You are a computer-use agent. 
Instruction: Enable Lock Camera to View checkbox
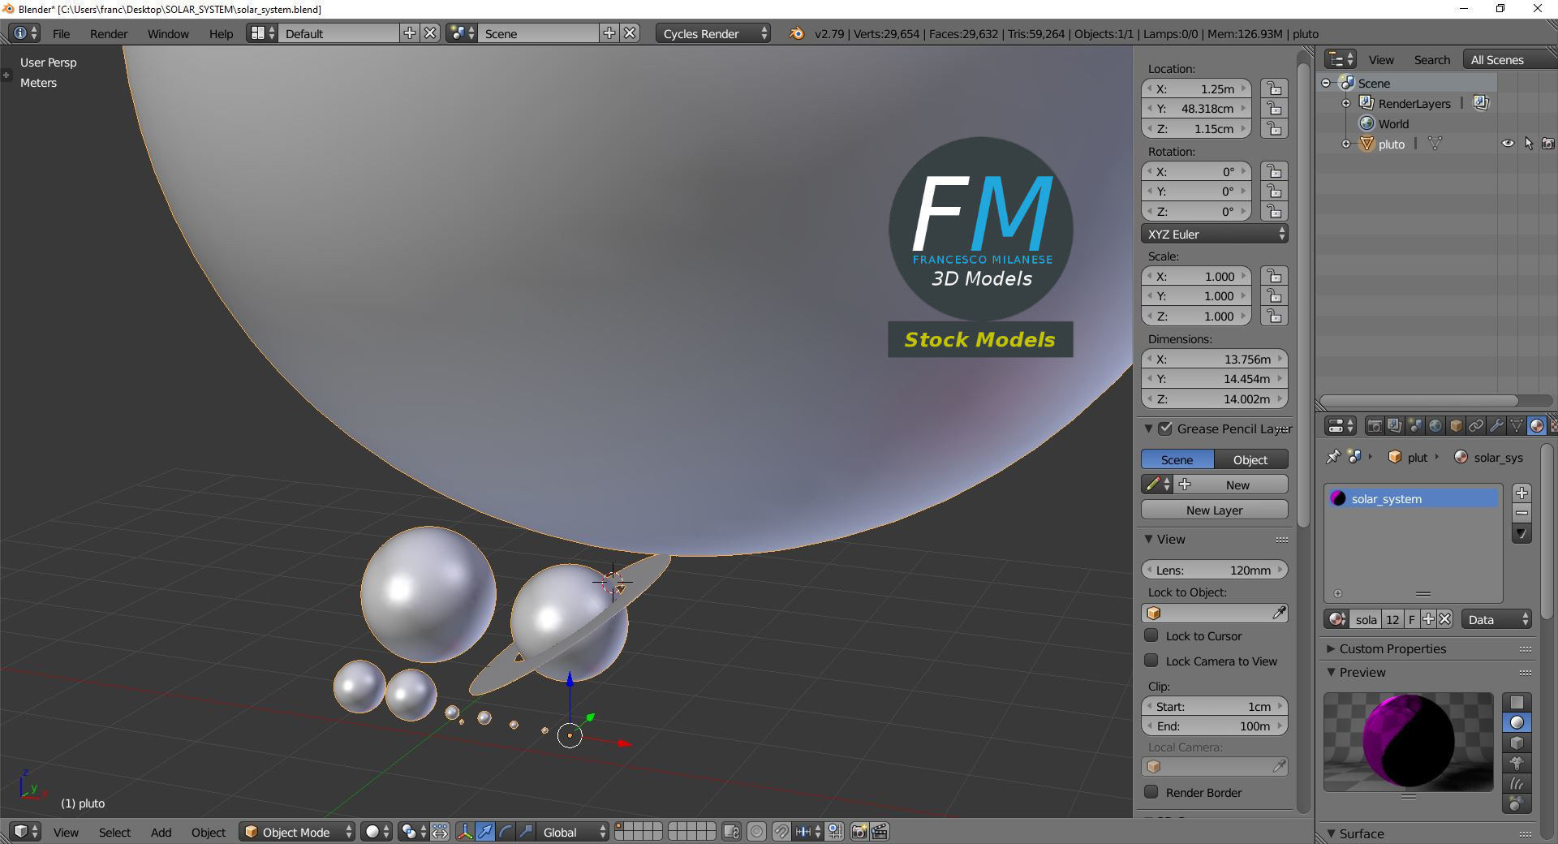[1151, 661]
